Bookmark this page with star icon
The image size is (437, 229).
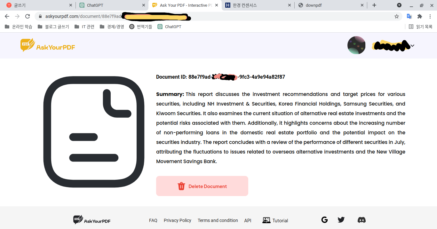click(x=397, y=16)
